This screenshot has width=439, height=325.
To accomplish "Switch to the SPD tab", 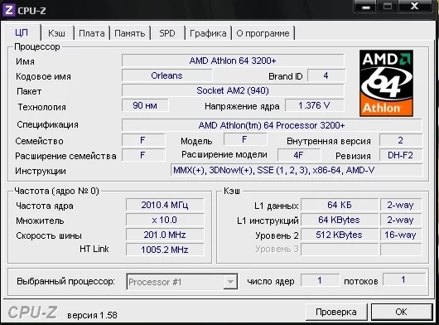I will pyautogui.click(x=167, y=33).
